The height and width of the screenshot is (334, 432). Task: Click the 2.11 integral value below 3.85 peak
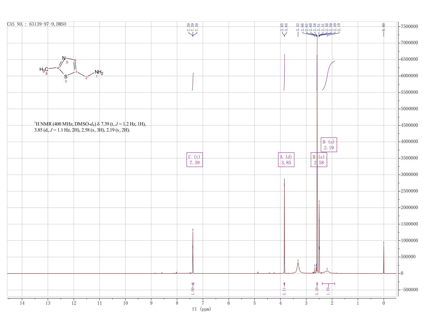point(284,291)
